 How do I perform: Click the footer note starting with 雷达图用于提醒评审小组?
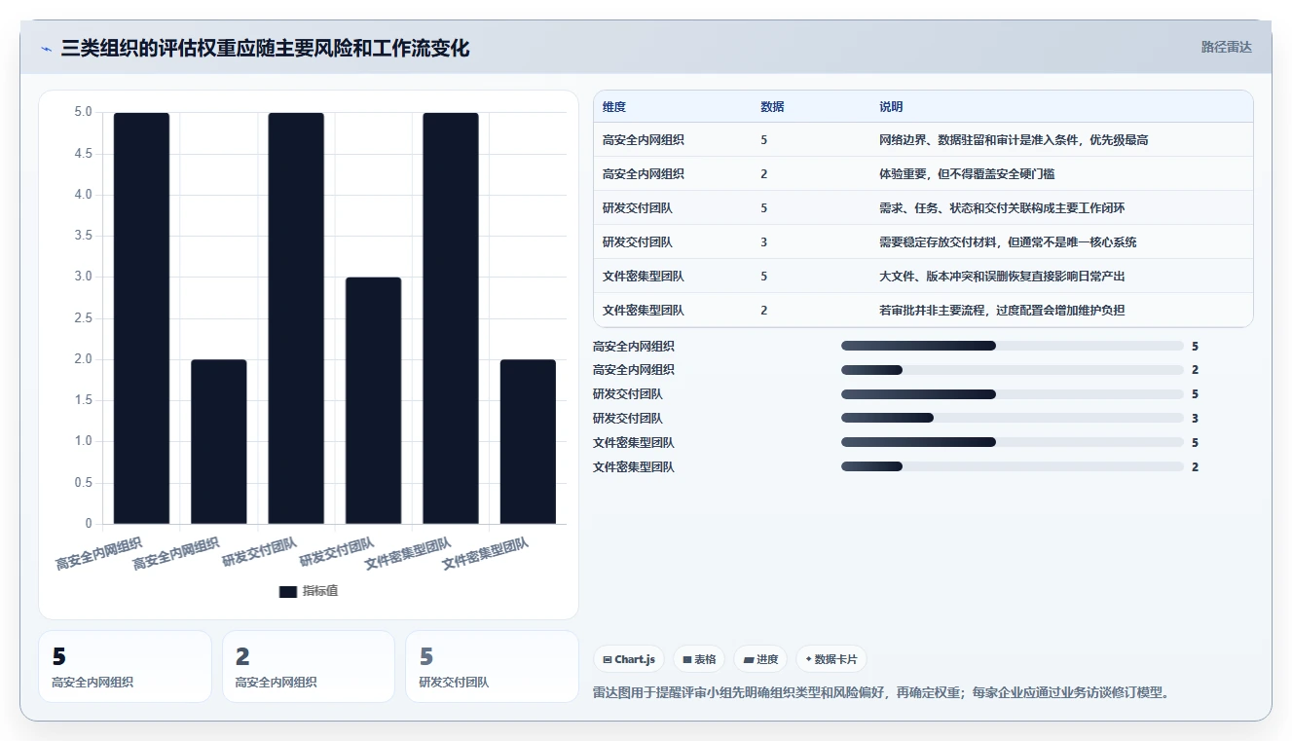click(881, 693)
